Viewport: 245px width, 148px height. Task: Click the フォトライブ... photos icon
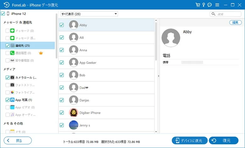(12, 92)
